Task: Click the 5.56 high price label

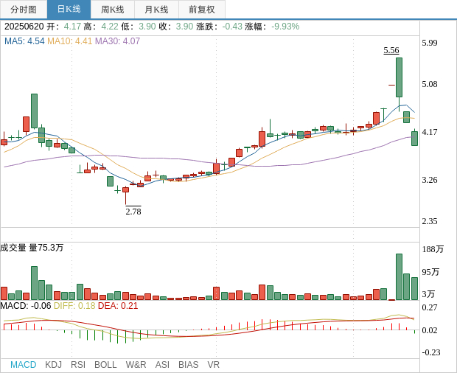Action: coord(391,50)
